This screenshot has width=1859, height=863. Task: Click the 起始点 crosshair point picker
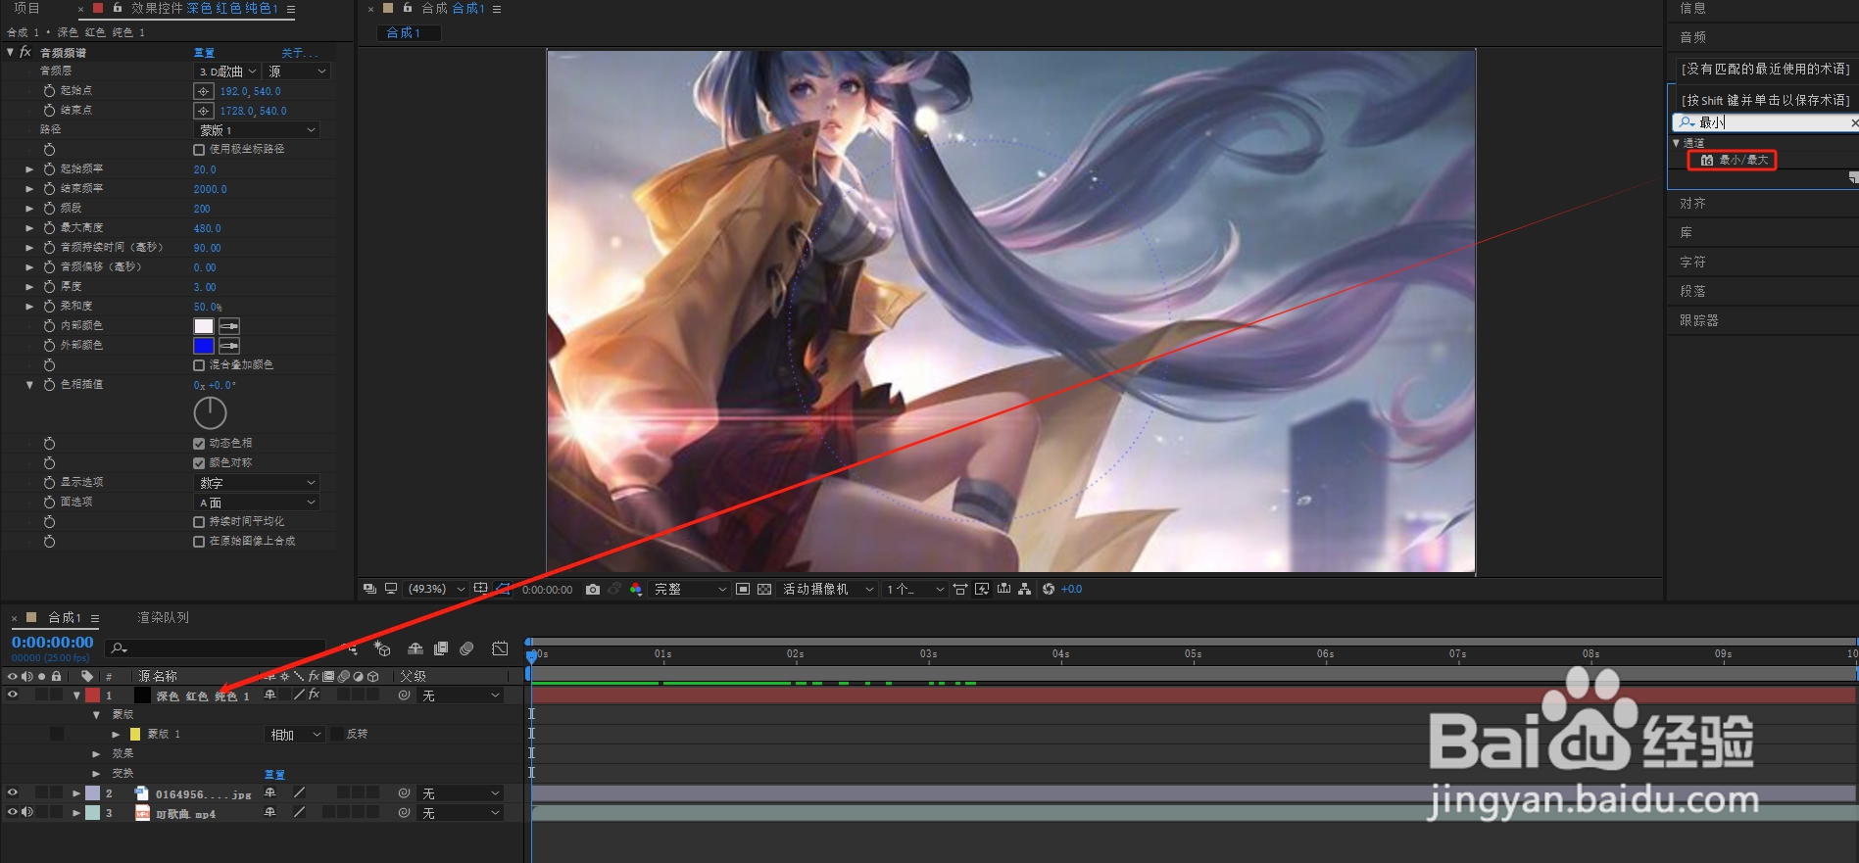point(203,91)
